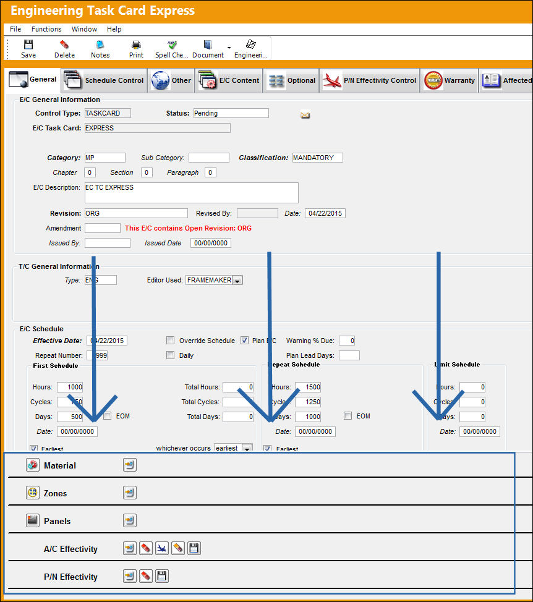This screenshot has width=533, height=602.
Task: Expand the Document toolbar dropdown arrow
Action: 229,48
